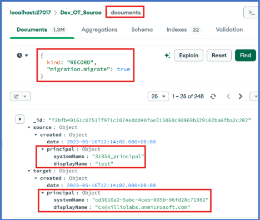Expand the document with the arrow button
This screenshot has height=220, width=260.
point(20,119)
